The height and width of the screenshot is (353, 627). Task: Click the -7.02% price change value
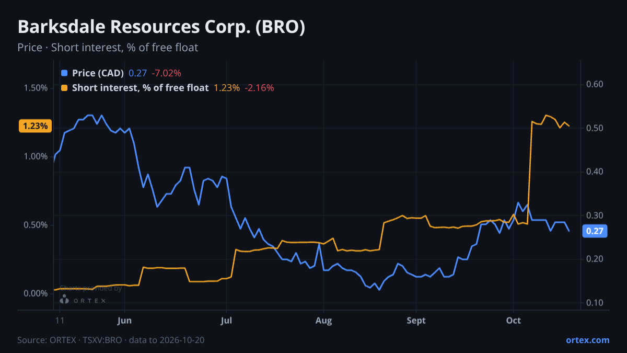click(x=166, y=73)
